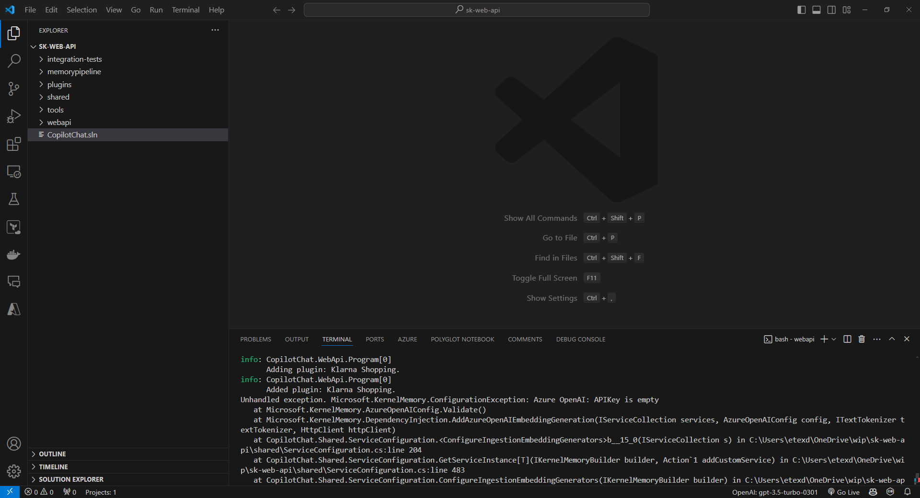
Task: Open the Help menu
Action: 216,10
